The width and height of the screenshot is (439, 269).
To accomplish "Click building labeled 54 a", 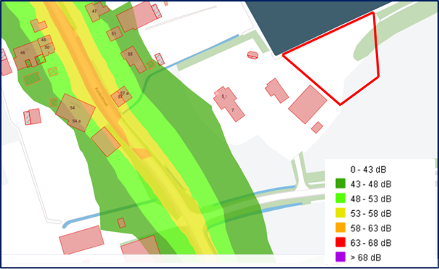I will tap(76, 121).
